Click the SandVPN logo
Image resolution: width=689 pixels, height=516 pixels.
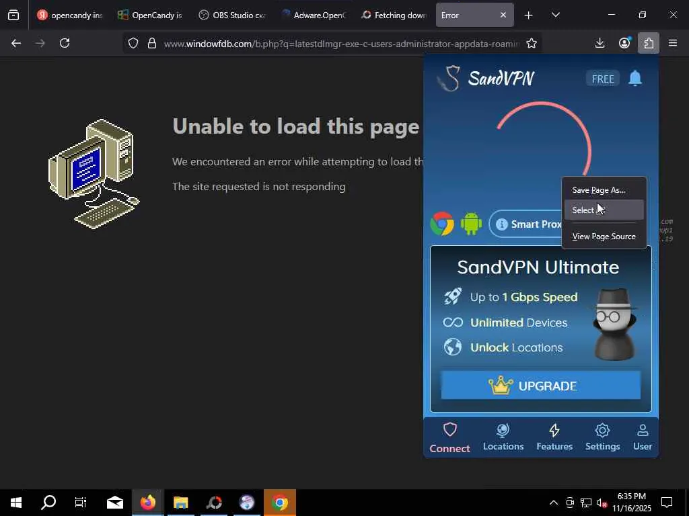point(487,79)
